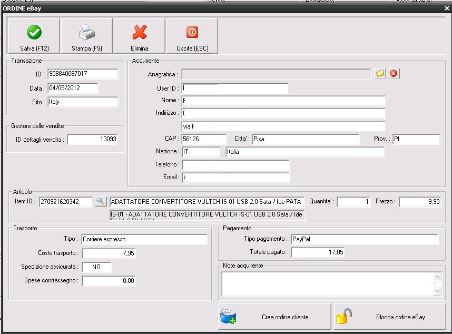Focus the transaction ID field
Image resolution: width=452 pixels, height=334 pixels.
click(83, 74)
